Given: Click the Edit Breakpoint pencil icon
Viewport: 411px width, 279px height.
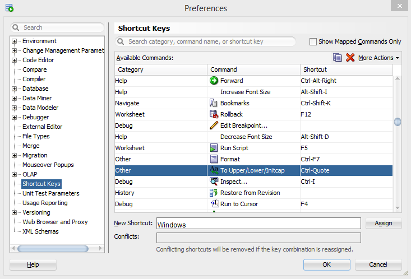Looking at the screenshot, I should 214,125.
